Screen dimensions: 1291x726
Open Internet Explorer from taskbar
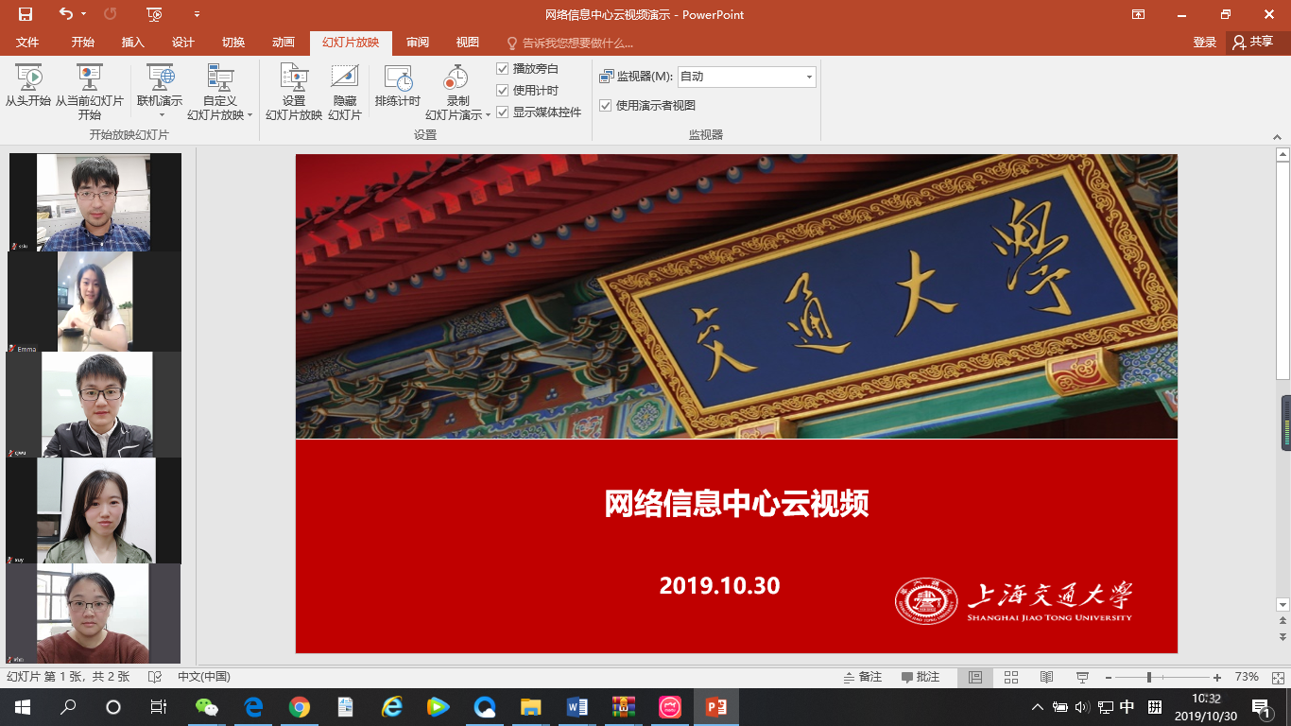click(391, 707)
